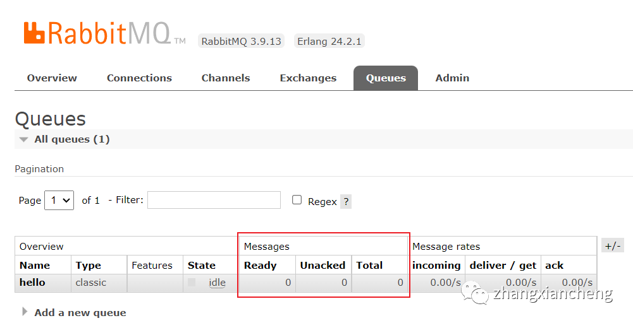
Task: Enable the Regex checkbox
Action: tap(297, 200)
